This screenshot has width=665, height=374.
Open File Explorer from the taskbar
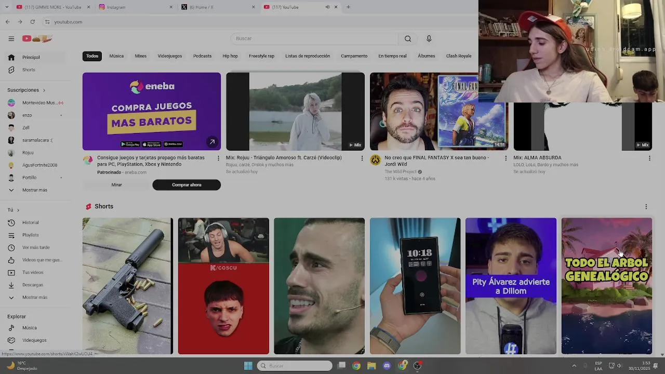click(x=371, y=366)
